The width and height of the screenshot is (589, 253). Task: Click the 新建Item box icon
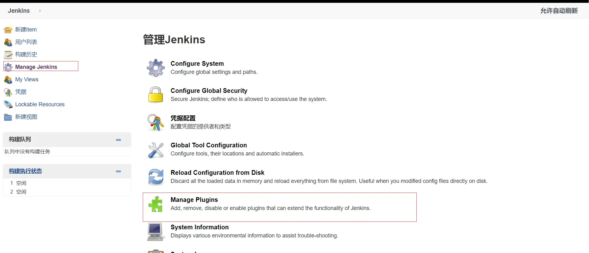pos(8,30)
